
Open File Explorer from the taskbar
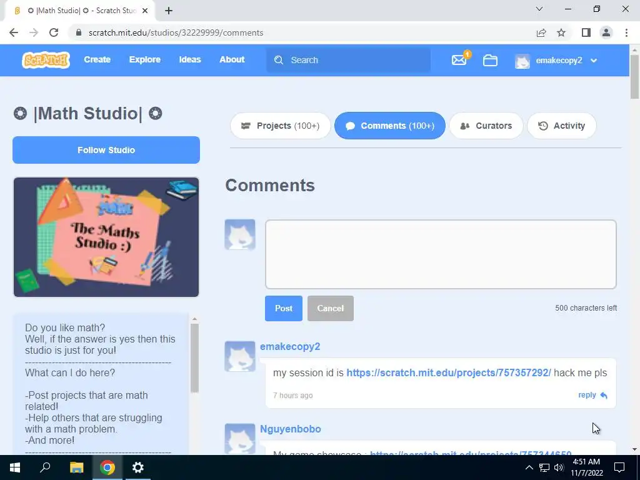click(x=76, y=467)
